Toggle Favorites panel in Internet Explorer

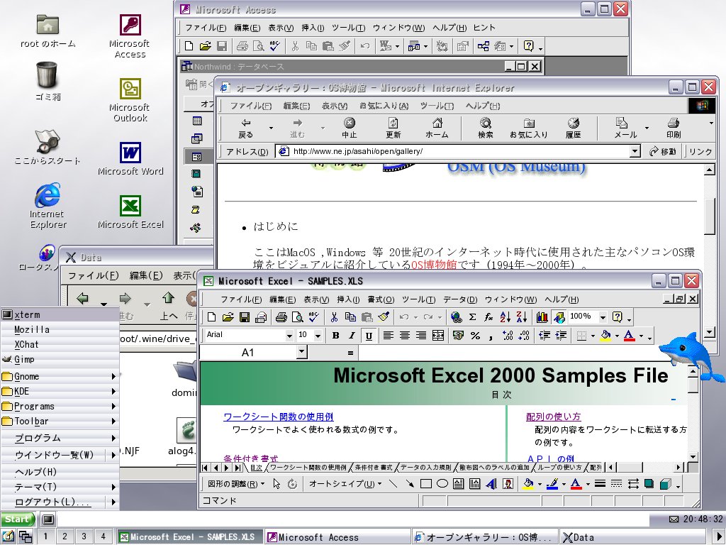528,128
